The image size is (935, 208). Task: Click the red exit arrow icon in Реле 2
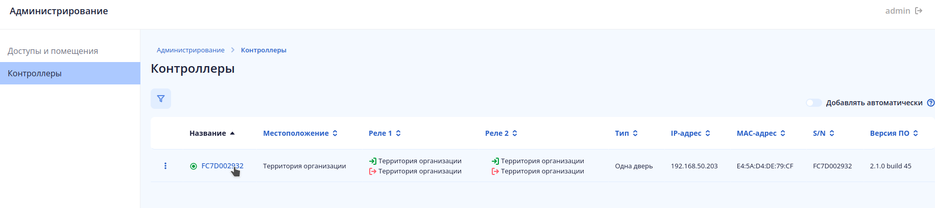click(495, 171)
